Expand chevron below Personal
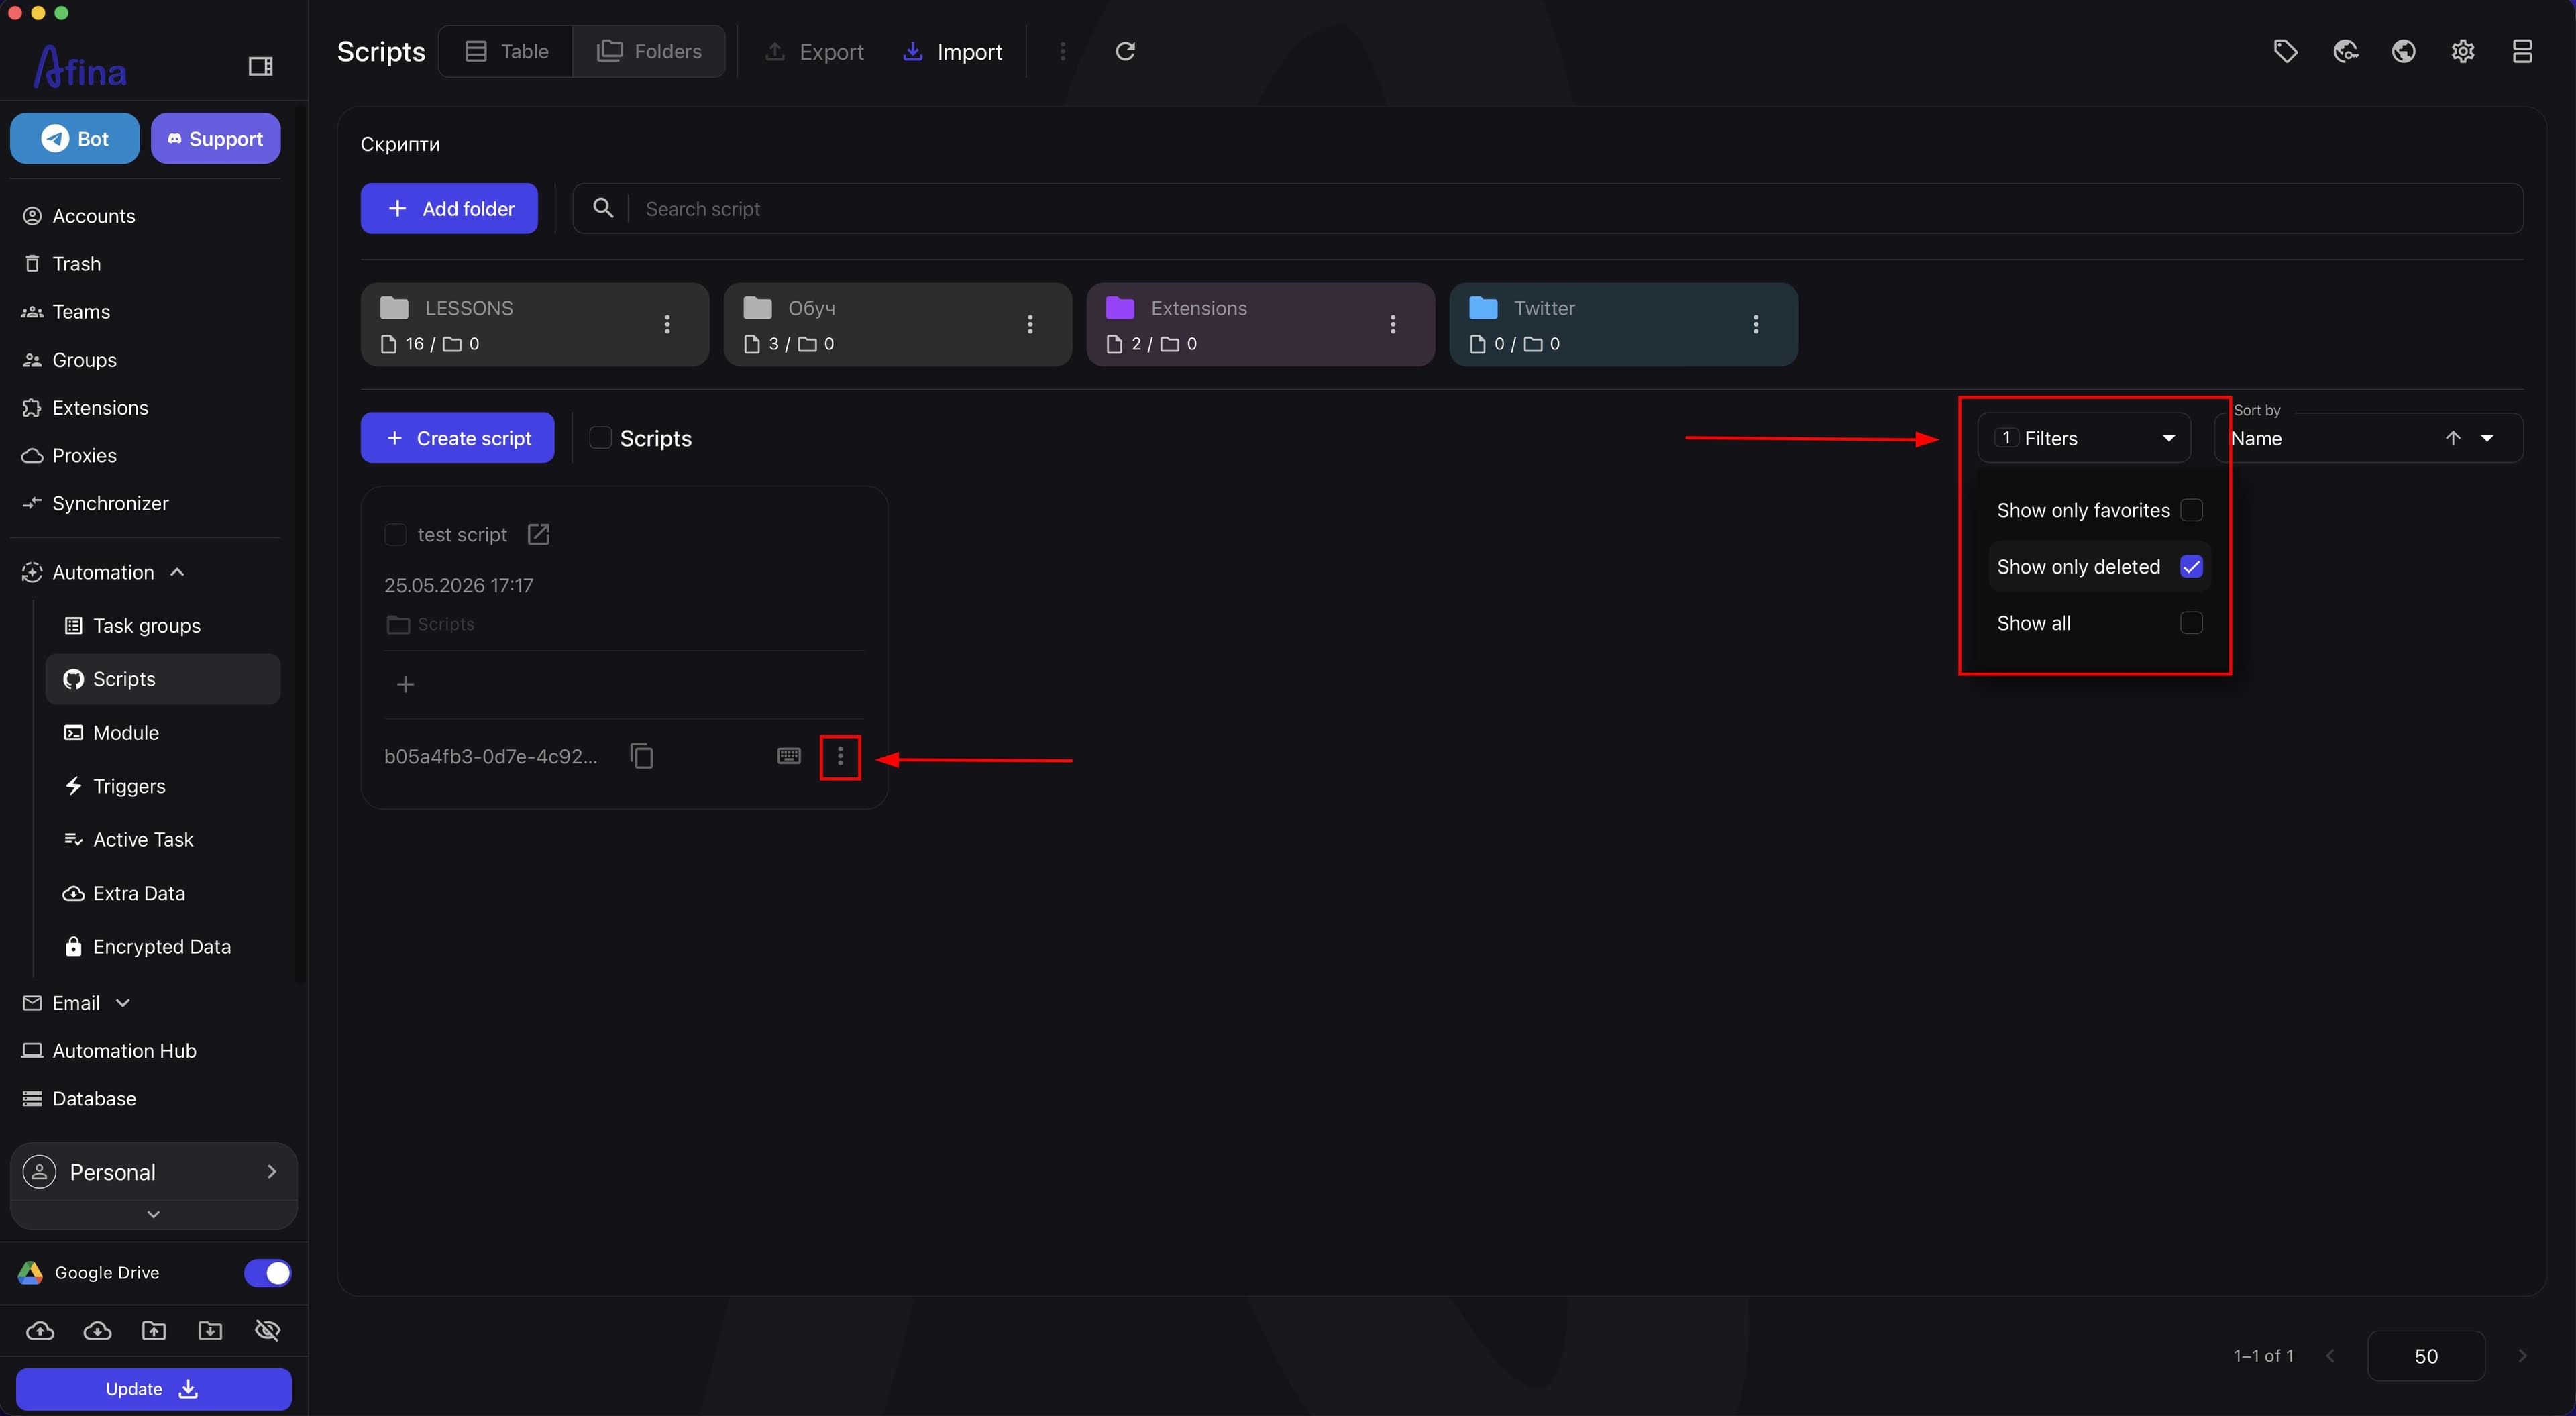The height and width of the screenshot is (1416, 2576). click(x=153, y=1214)
